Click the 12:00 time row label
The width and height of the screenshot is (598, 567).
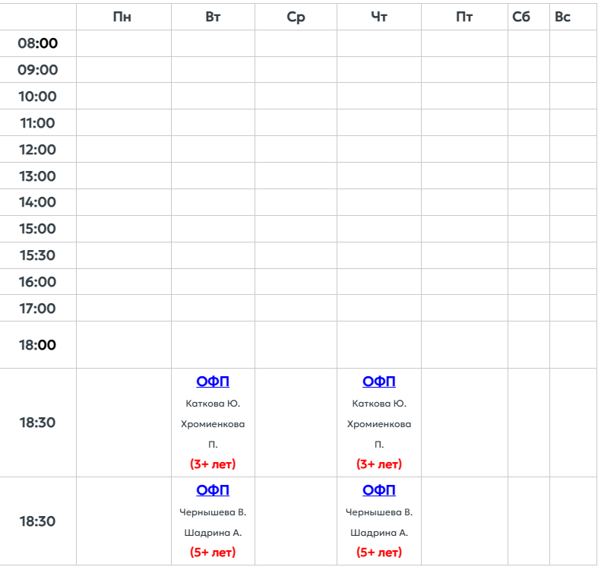coord(38,150)
